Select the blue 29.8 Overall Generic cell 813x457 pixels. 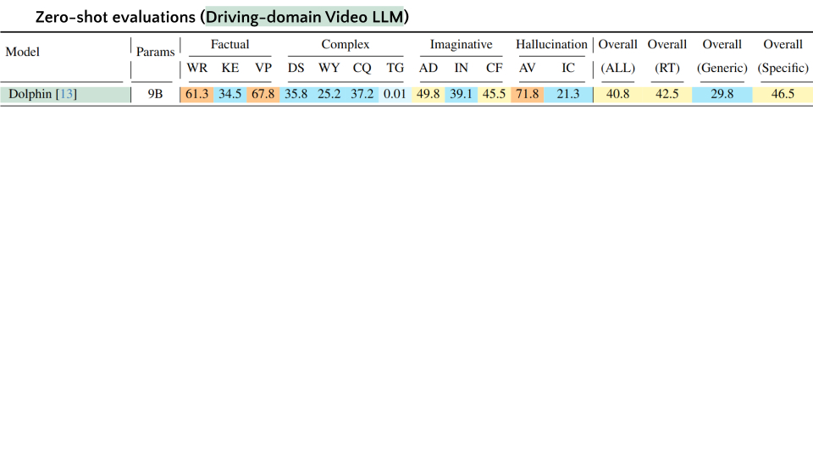722,94
